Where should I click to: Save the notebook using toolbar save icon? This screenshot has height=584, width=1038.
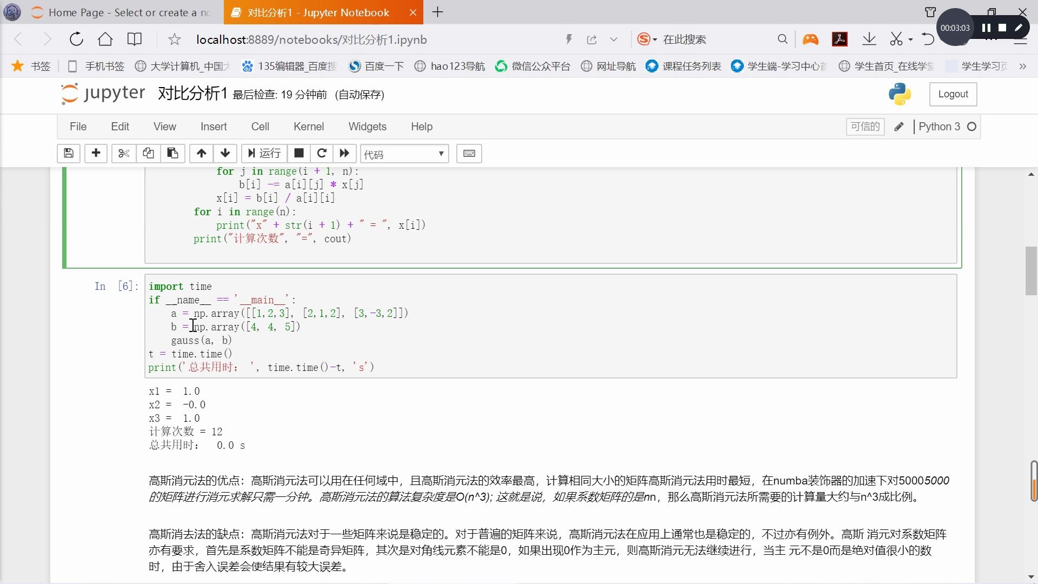pyautogui.click(x=69, y=154)
